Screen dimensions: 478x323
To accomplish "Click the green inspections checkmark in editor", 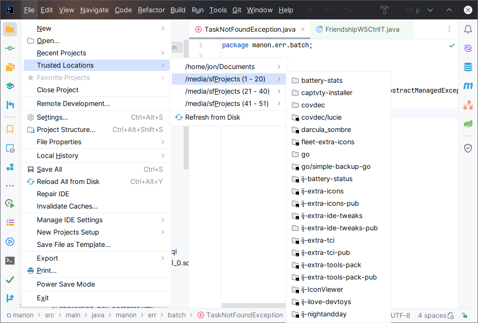I will (x=452, y=45).
